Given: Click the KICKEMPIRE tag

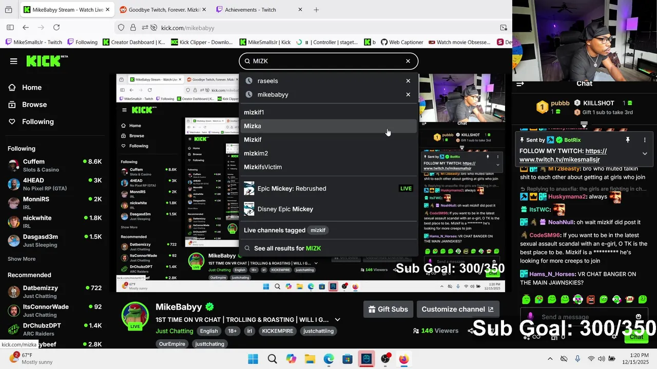Looking at the screenshot, I should 277,331.
